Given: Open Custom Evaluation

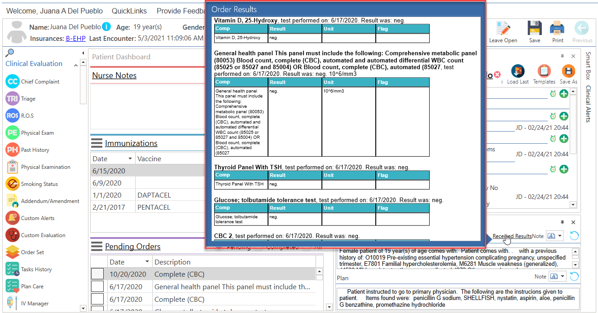Looking at the screenshot, I should click(x=35, y=235).
